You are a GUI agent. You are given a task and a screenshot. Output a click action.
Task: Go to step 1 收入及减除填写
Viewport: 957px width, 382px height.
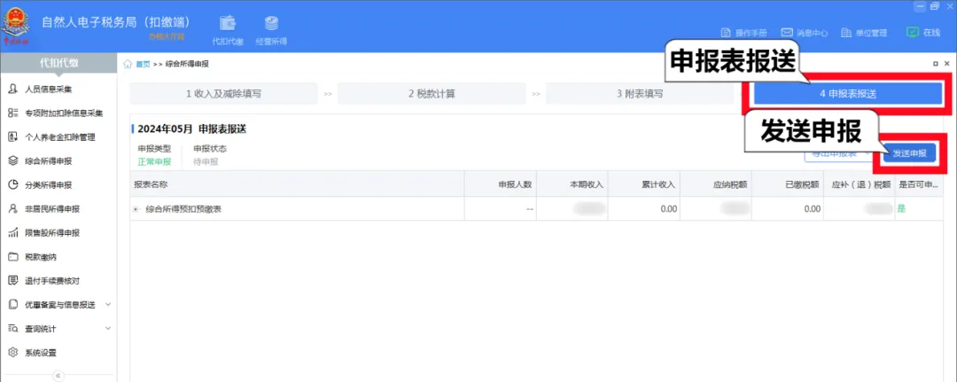(223, 94)
